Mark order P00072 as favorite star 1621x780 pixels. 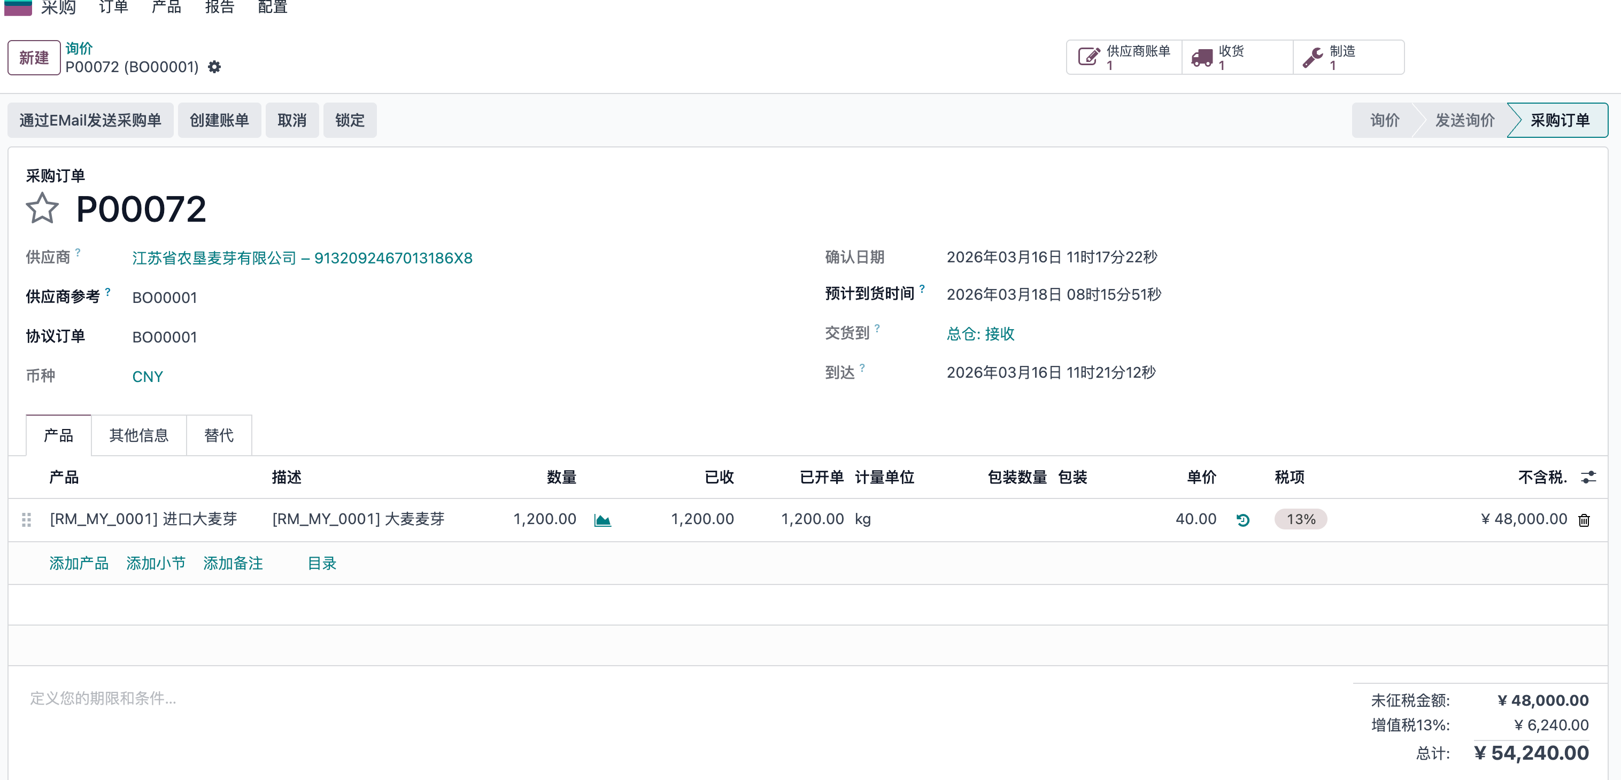[x=42, y=208]
